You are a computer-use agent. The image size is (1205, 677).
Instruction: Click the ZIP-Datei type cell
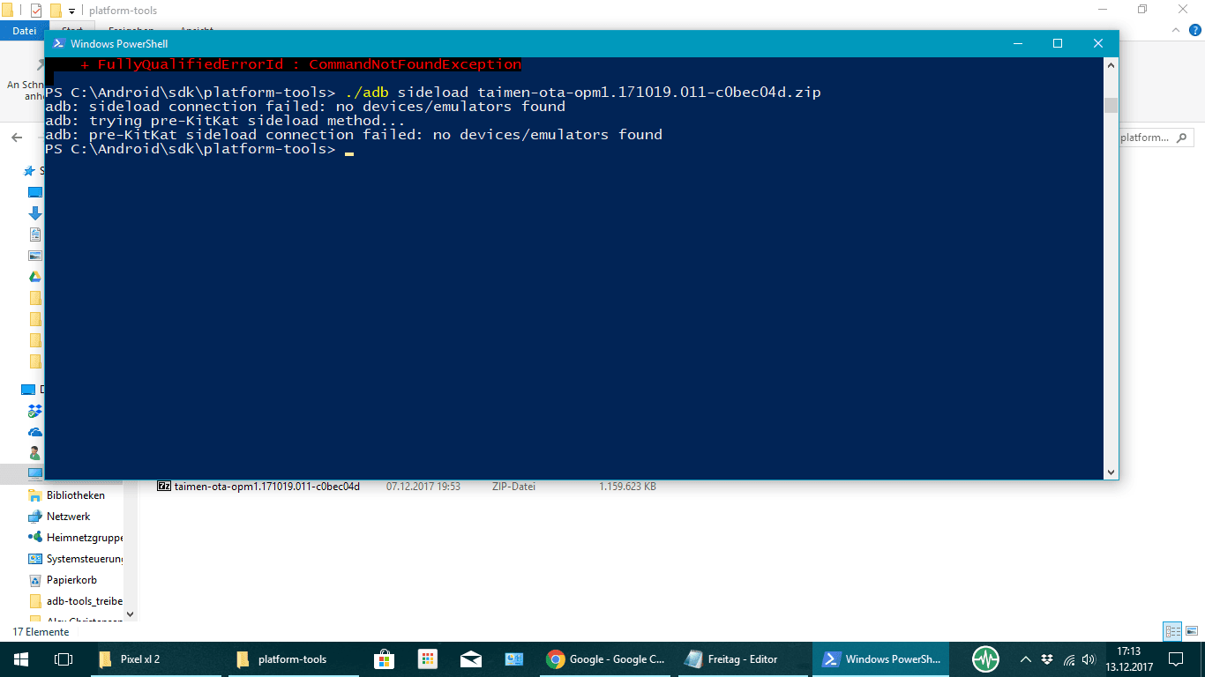pyautogui.click(x=513, y=487)
